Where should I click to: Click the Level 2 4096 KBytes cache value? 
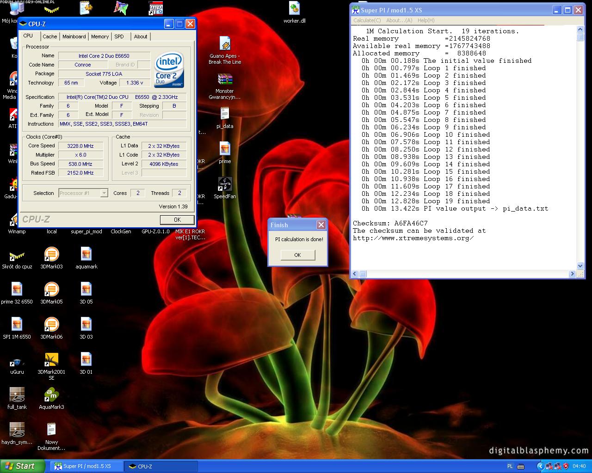coord(164,164)
